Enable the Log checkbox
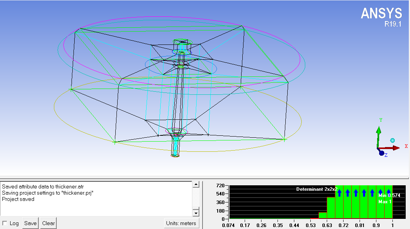 tap(5, 224)
